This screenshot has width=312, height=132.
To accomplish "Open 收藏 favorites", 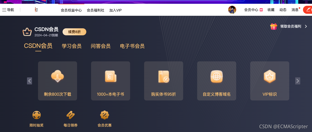I will 271,10.
